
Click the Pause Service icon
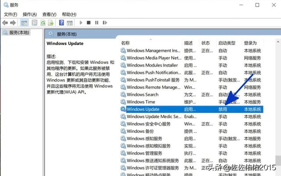[x=97, y=23]
